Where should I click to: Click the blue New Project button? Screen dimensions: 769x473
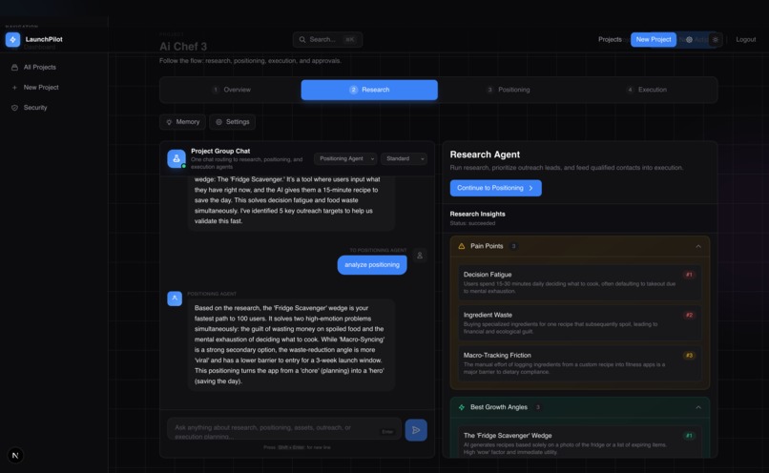654,40
